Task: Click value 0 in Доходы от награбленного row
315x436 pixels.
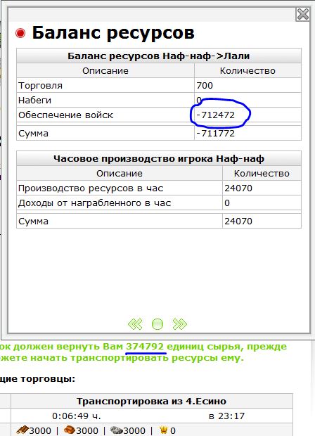Action: coord(227,203)
